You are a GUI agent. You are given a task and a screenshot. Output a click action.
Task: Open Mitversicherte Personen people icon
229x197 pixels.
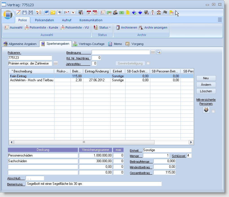206,111
